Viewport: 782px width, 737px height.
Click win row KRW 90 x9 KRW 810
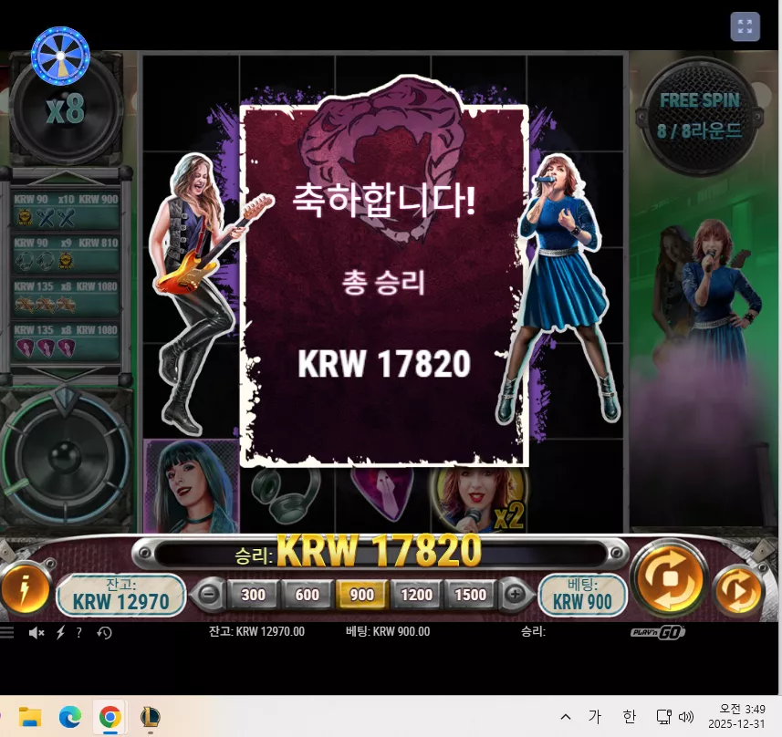[x=66, y=254]
